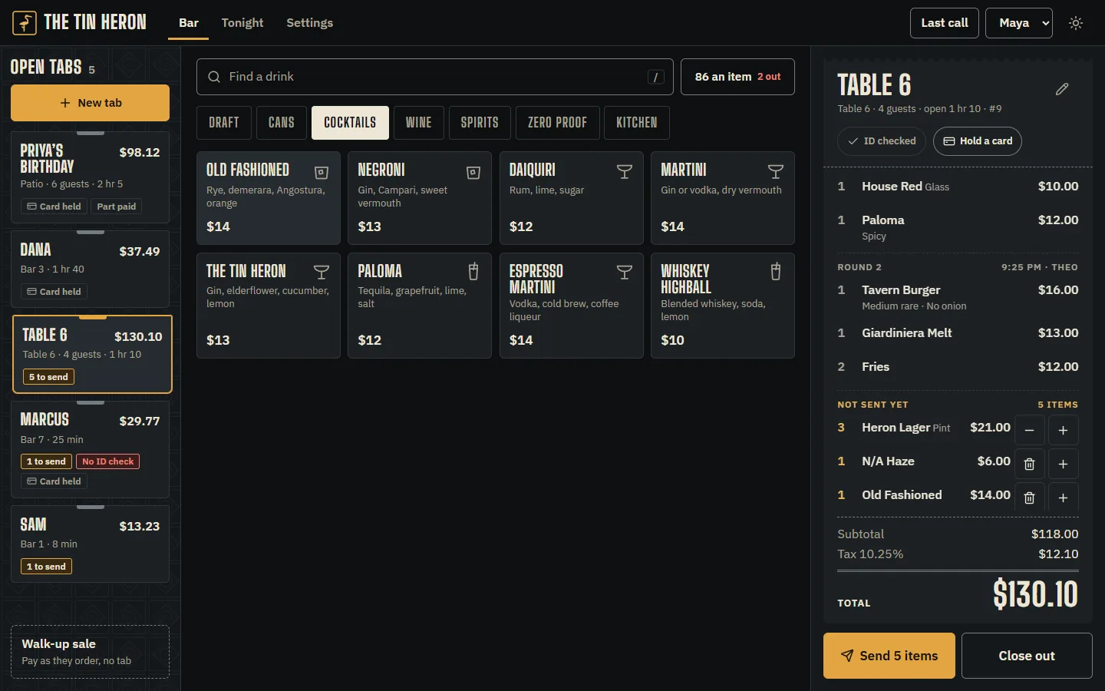Decrease Heron Lager quantity with minus button
1105x691 pixels.
click(1030, 430)
